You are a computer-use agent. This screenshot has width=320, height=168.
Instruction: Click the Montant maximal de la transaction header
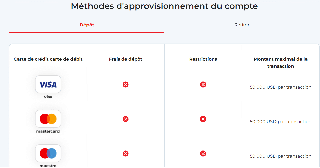pyautogui.click(x=281, y=63)
